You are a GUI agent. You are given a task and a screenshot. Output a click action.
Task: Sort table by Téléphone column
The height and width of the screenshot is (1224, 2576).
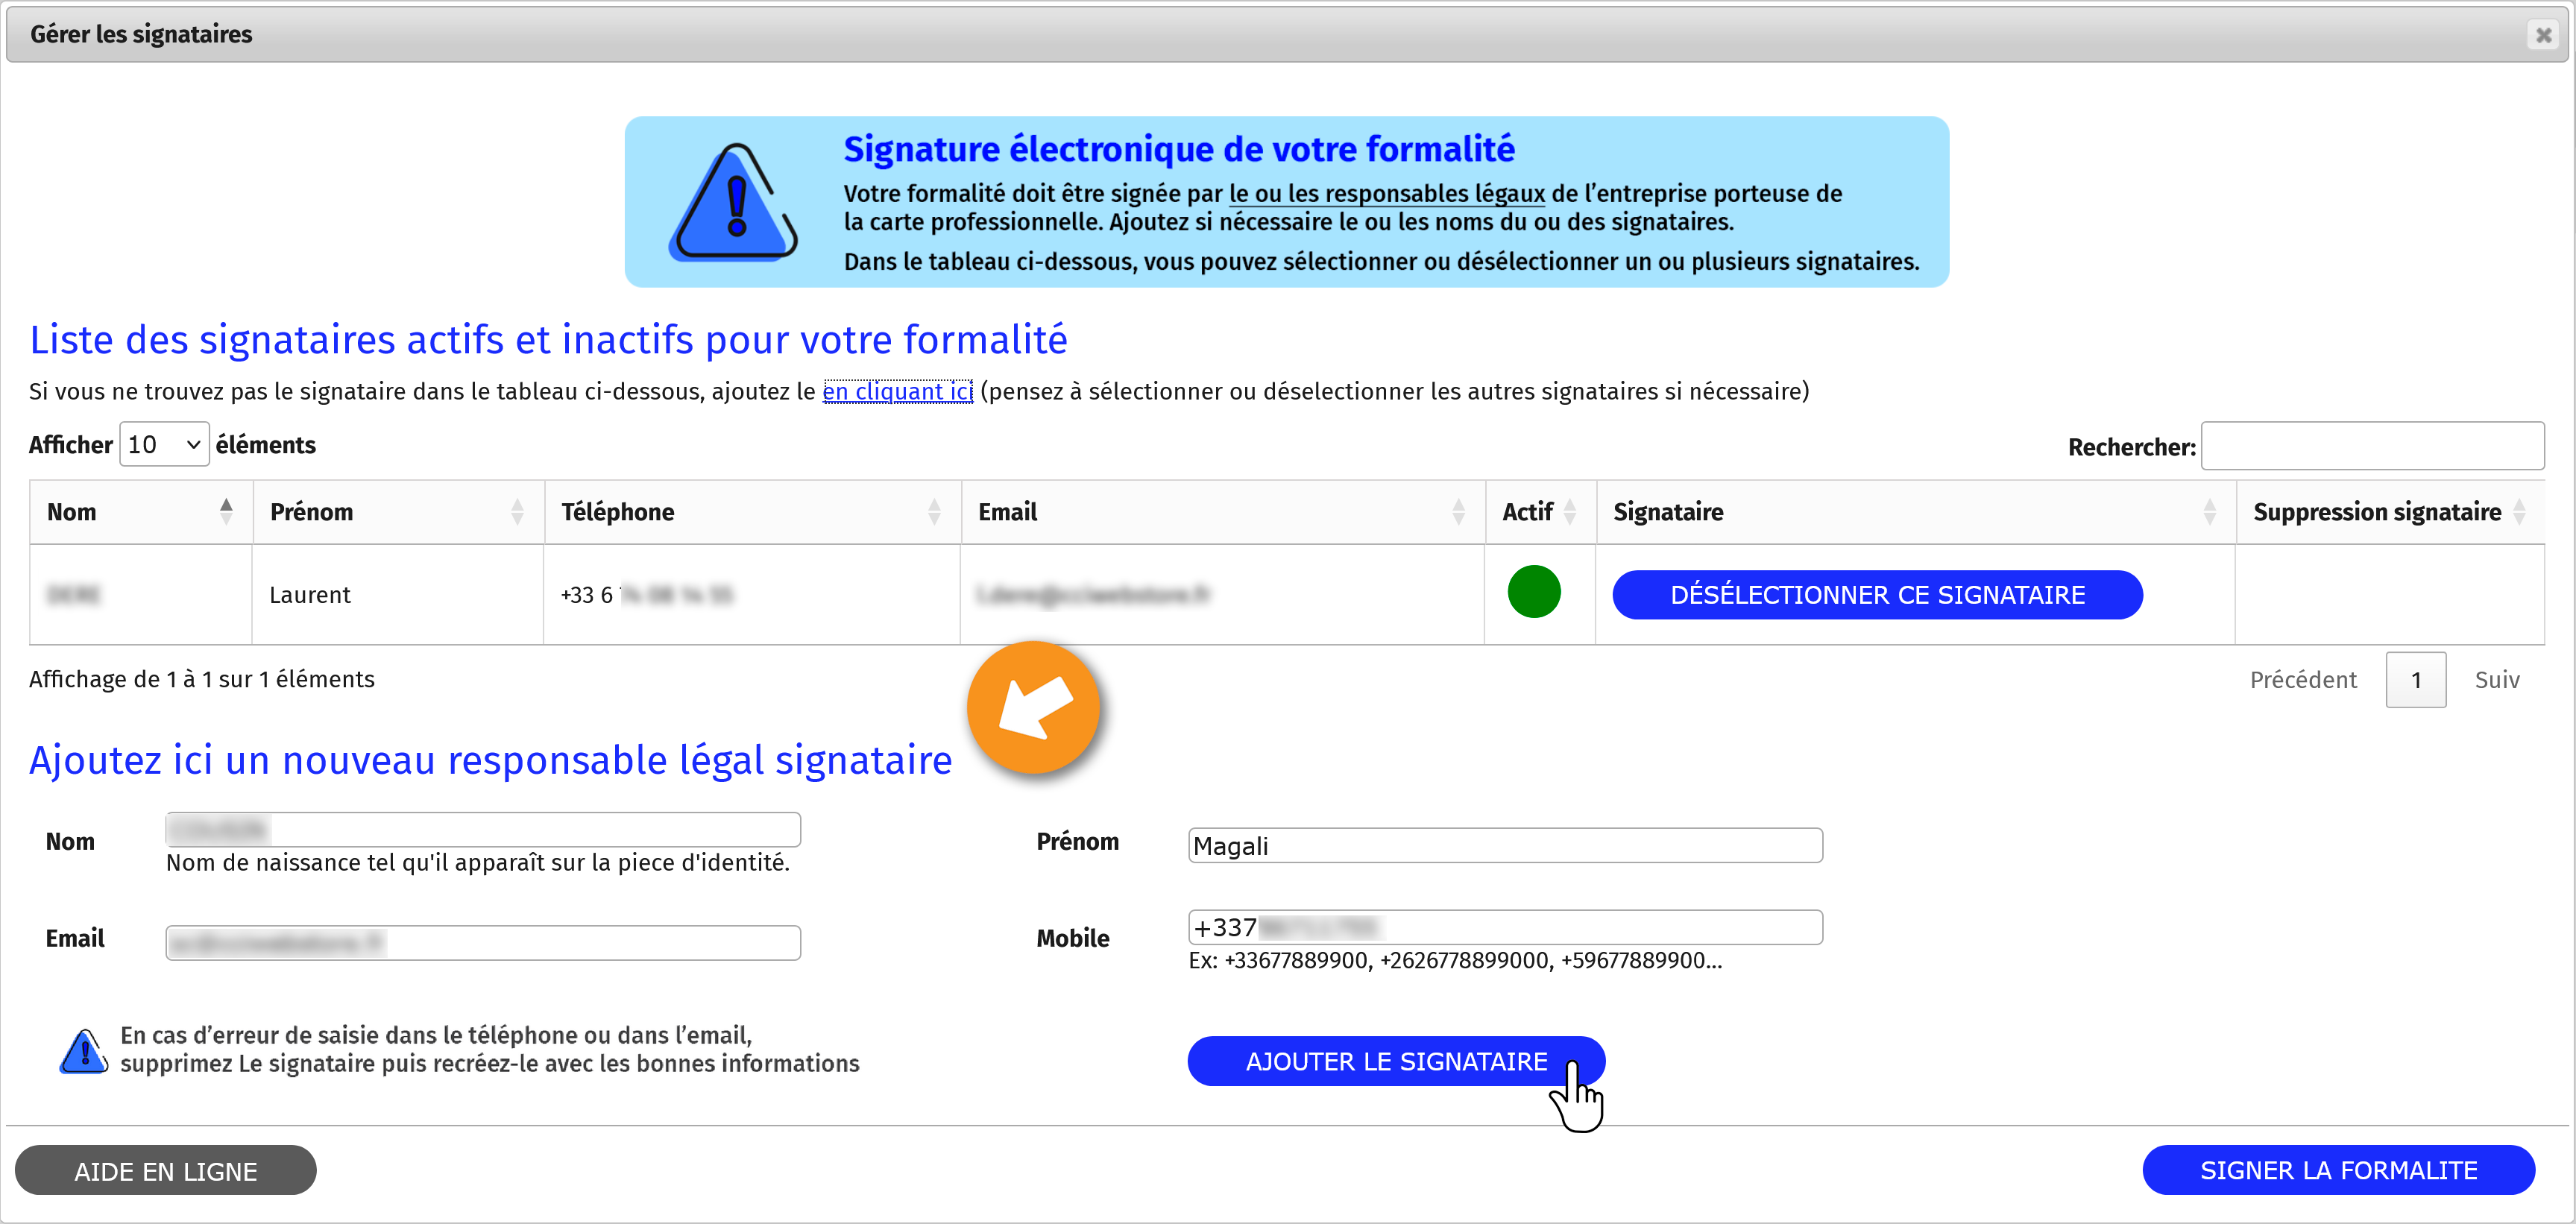pyautogui.click(x=752, y=512)
